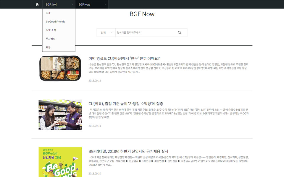Click the magnifier search icon
The height and width of the screenshot is (177, 284).
click(179, 33)
